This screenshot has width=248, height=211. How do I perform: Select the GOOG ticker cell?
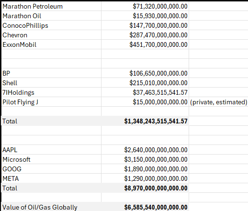tap(51, 169)
